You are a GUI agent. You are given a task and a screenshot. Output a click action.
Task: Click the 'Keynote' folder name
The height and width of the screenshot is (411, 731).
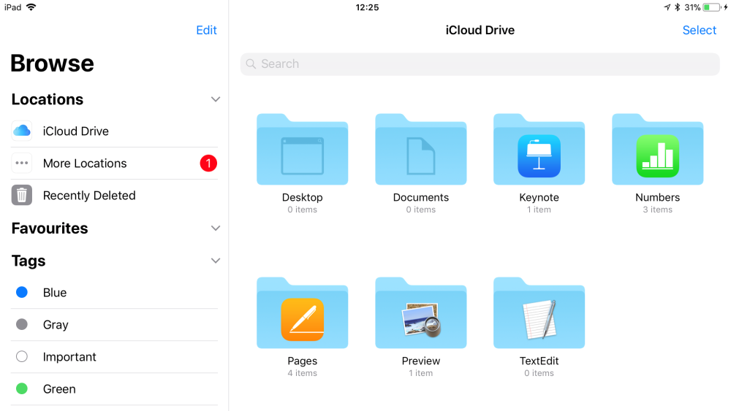539,197
